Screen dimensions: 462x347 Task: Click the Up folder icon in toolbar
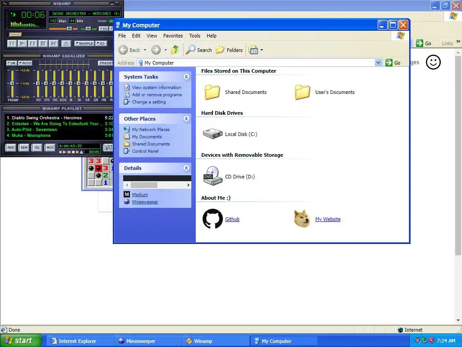175,50
